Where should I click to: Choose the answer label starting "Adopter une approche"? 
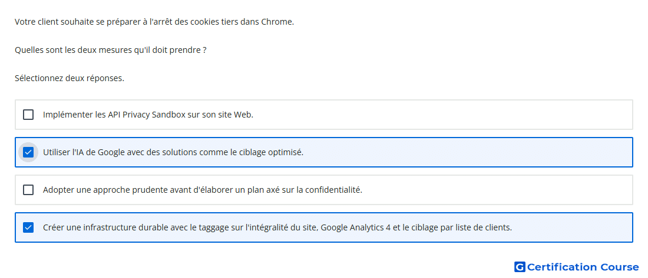(203, 190)
